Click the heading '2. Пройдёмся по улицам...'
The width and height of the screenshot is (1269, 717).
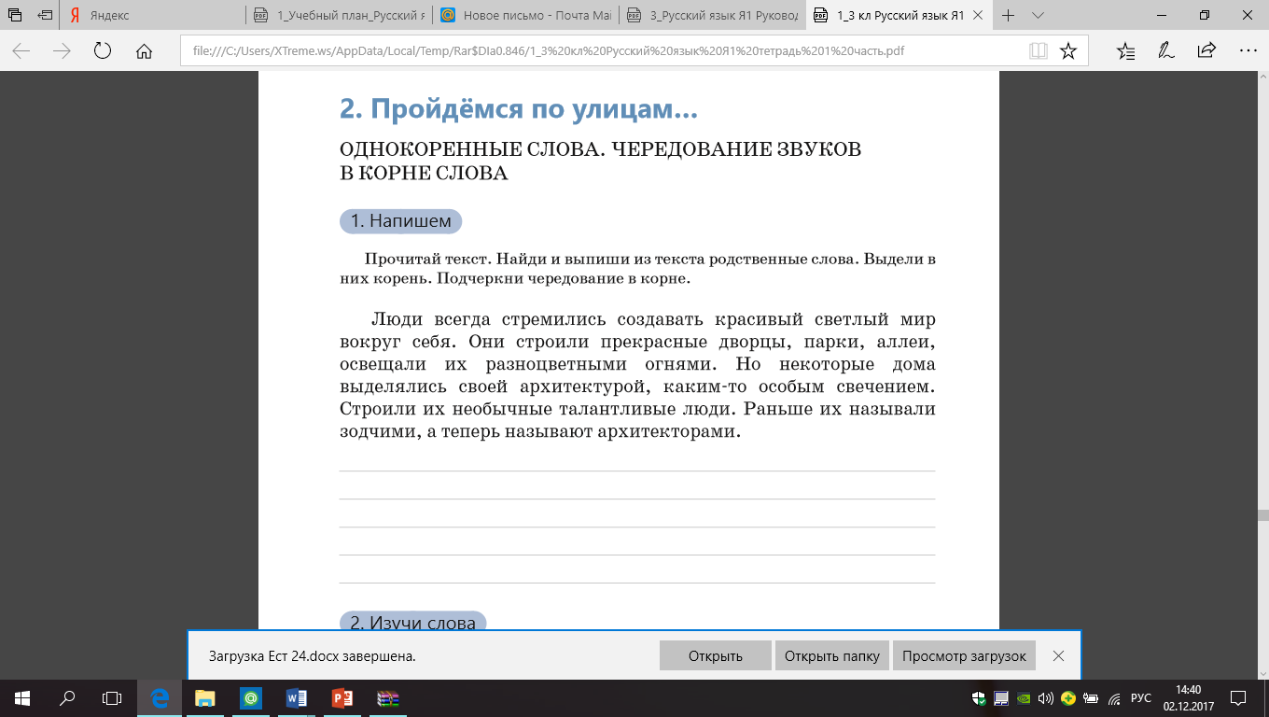[x=519, y=109]
